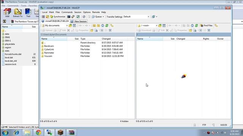Open in PuTTY icon in WinSCP toolbar
This screenshot has width=243, height=136.
(x=73, y=17)
